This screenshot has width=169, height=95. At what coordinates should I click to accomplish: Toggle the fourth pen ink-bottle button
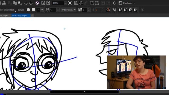(135, 10)
